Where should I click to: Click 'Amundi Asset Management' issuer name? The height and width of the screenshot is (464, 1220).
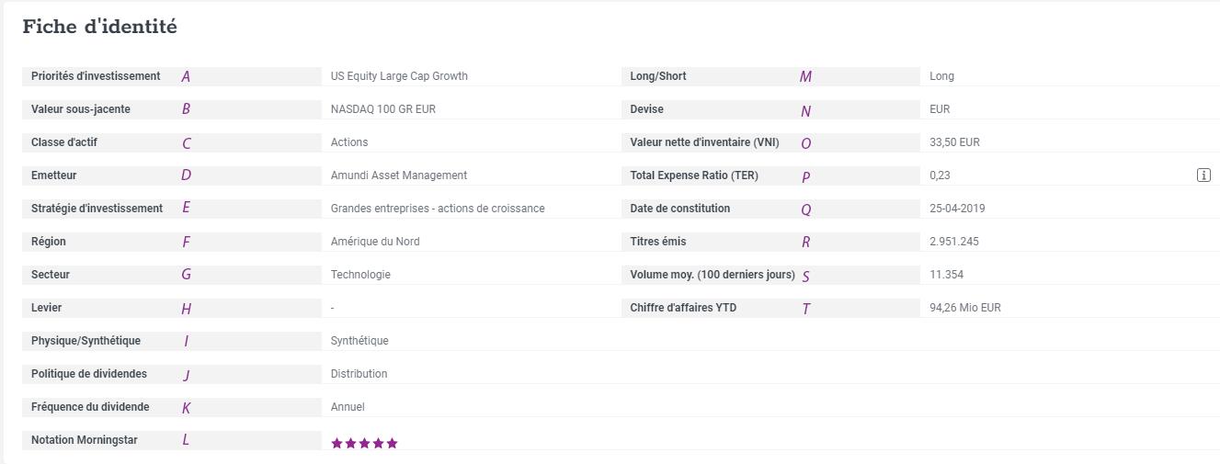[399, 175]
